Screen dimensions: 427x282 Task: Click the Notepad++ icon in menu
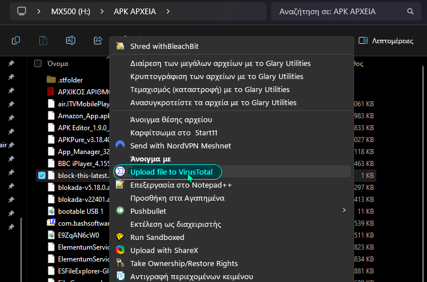tap(120, 185)
